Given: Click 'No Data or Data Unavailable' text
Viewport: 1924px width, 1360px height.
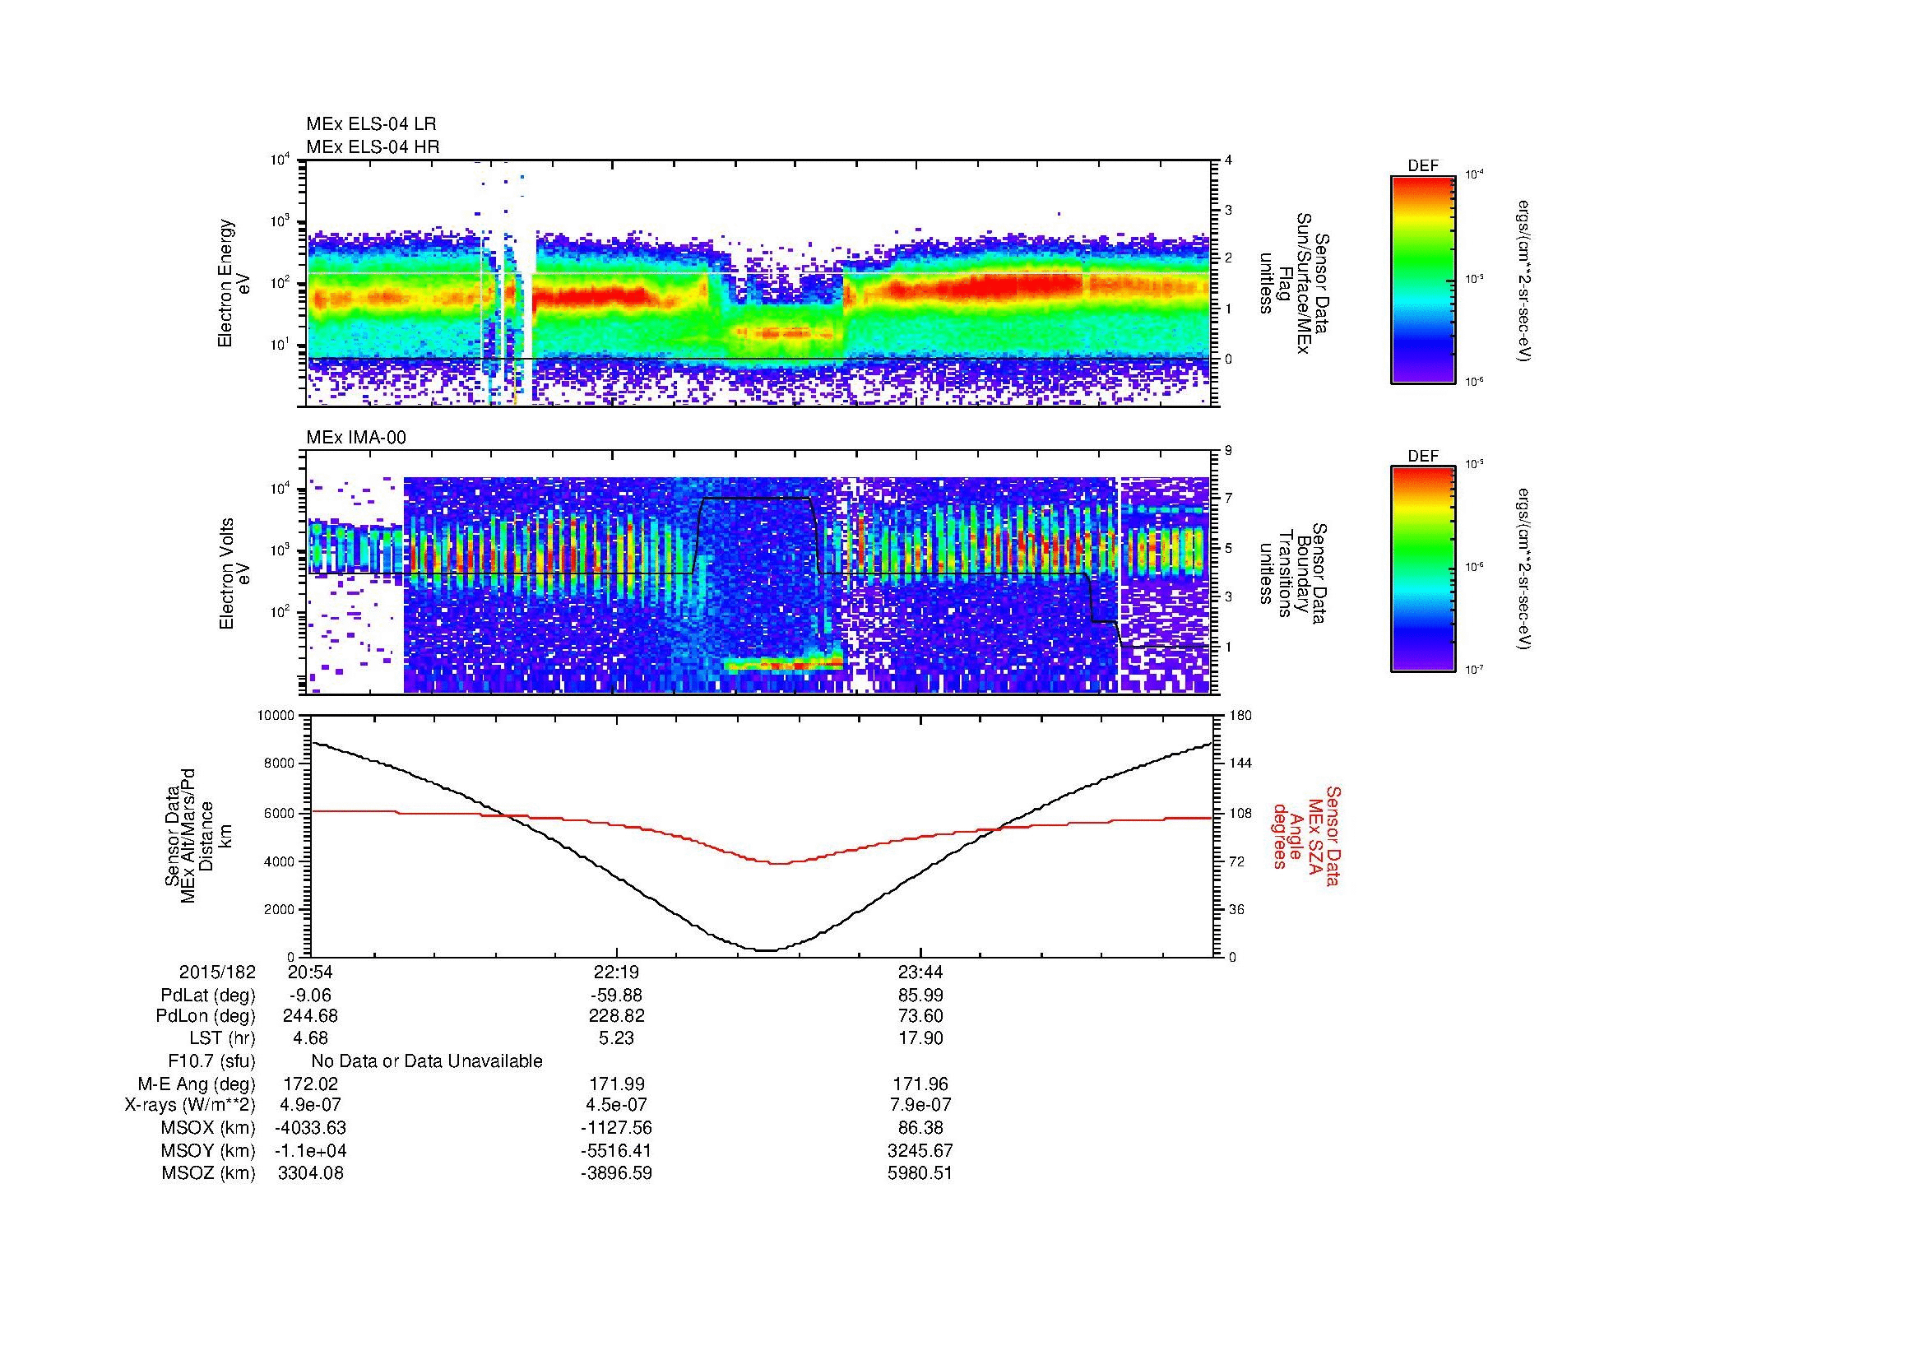Looking at the screenshot, I should pyautogui.click(x=427, y=1061).
